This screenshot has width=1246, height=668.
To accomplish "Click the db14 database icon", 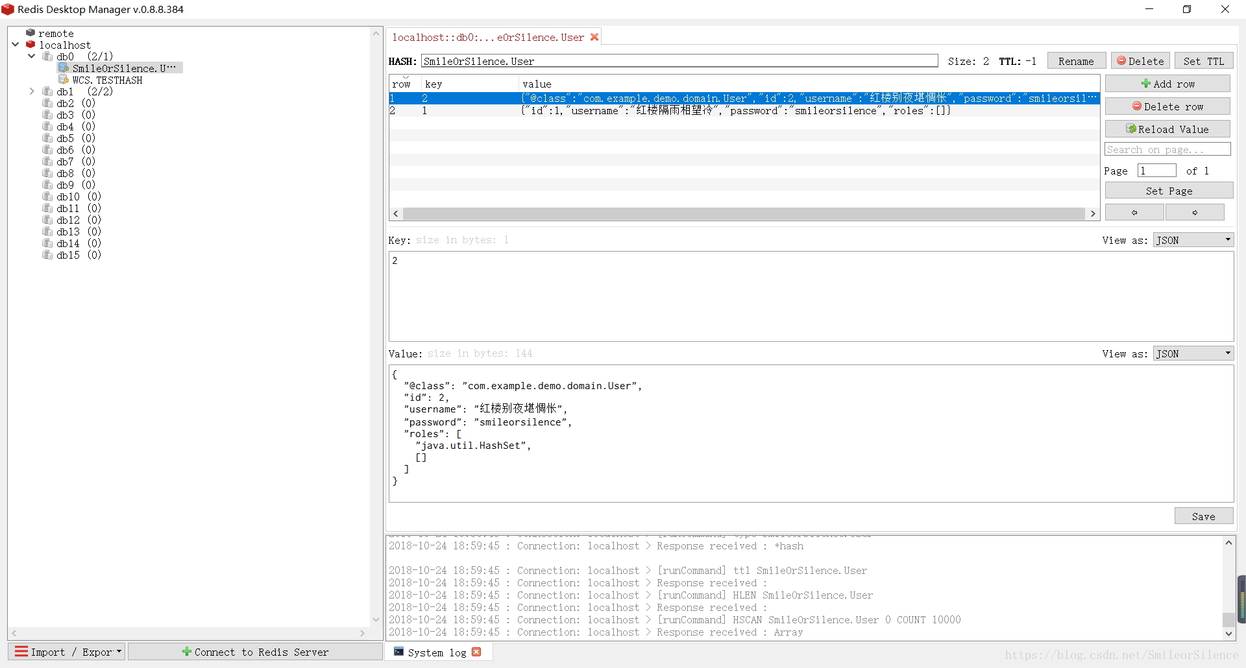I will tap(47, 243).
